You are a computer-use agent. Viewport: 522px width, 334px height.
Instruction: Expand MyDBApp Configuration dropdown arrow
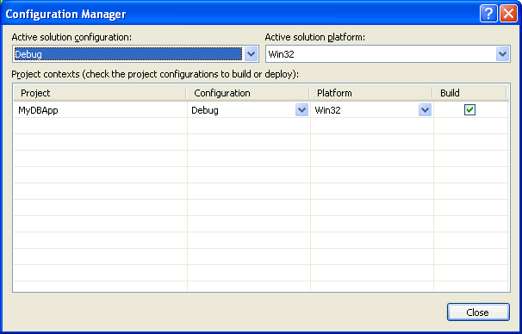pos(301,110)
